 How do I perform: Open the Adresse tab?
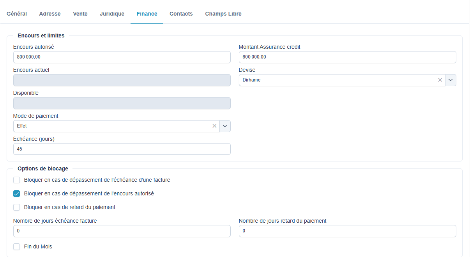click(x=50, y=14)
